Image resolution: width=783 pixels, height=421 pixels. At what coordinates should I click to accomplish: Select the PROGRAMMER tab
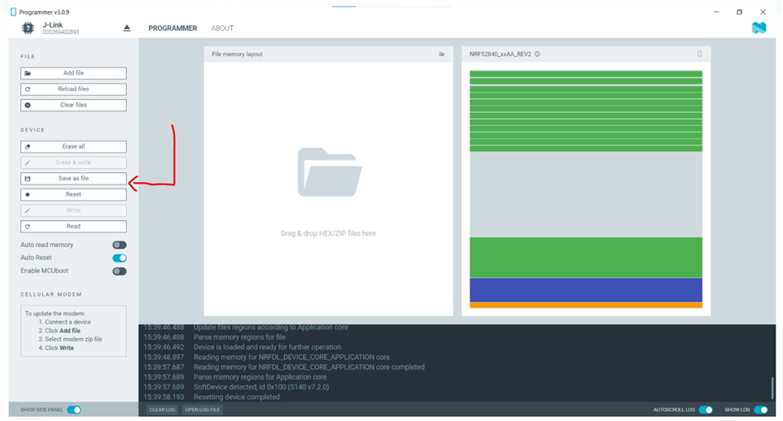[x=173, y=28]
